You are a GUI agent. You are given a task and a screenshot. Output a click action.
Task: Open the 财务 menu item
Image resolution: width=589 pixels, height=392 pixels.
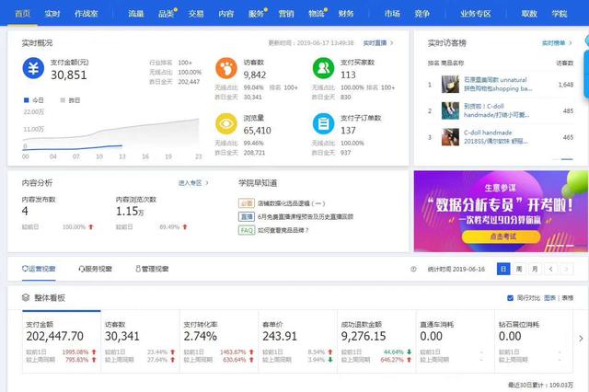[346, 14]
